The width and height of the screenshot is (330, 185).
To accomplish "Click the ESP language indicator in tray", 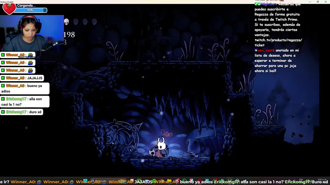I will 301,180.
